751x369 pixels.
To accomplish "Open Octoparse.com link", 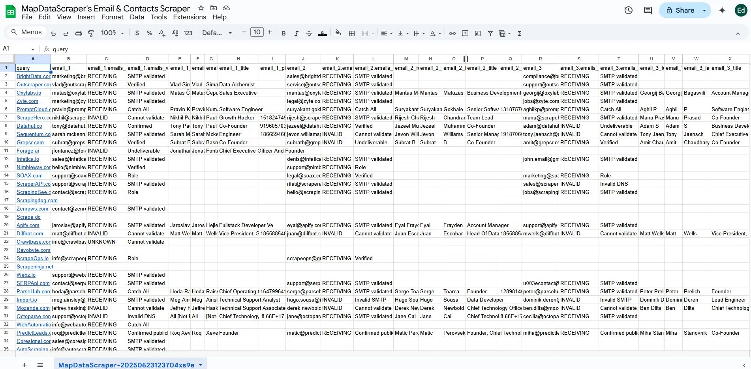I will [x=34, y=316].
